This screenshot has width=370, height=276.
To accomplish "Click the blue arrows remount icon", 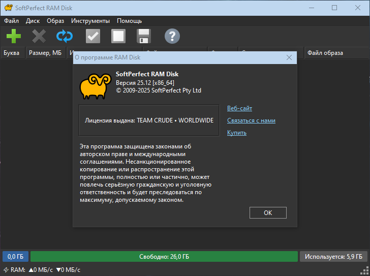I will click(65, 36).
